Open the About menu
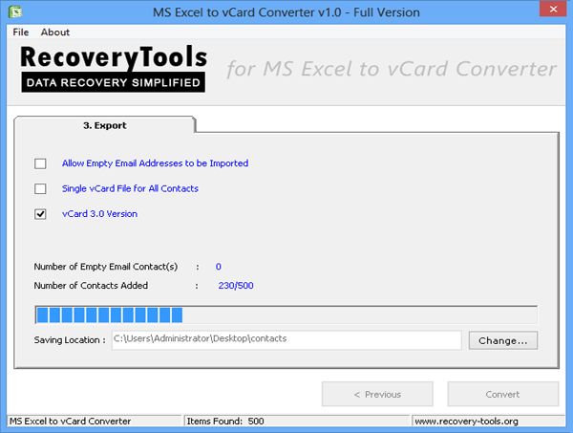The height and width of the screenshot is (433, 573). [x=55, y=32]
